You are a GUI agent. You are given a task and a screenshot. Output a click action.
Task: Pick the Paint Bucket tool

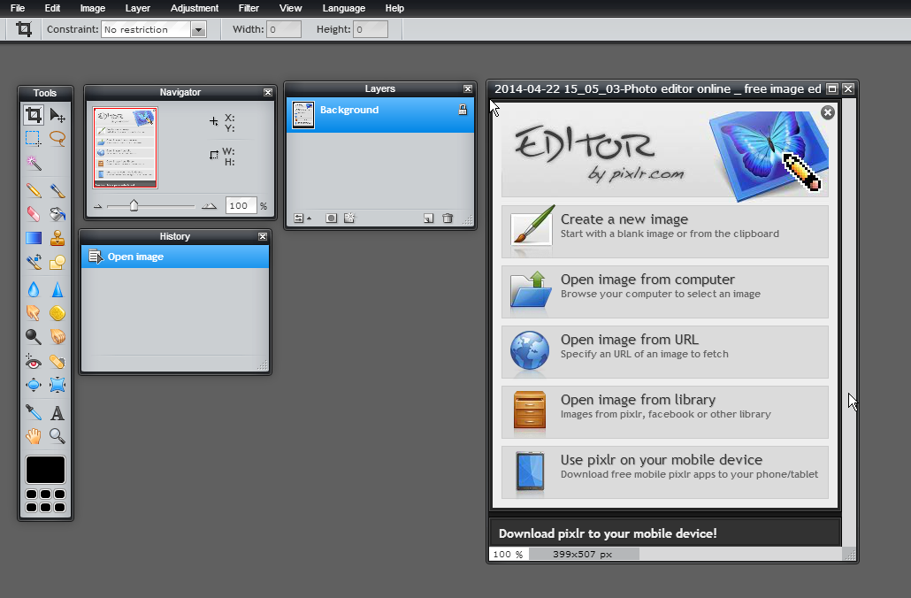tap(57, 214)
